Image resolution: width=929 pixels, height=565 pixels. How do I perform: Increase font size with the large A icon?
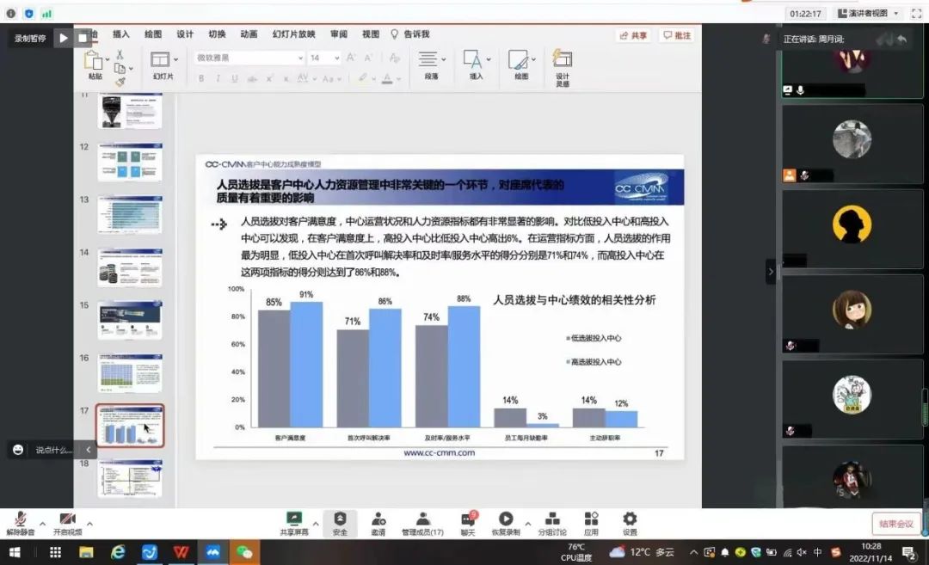351,58
